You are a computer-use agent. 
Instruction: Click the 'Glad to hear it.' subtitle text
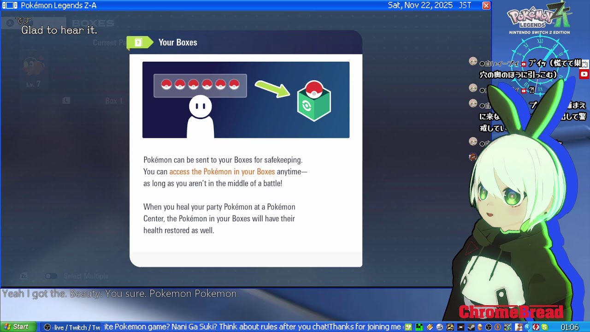(x=59, y=30)
